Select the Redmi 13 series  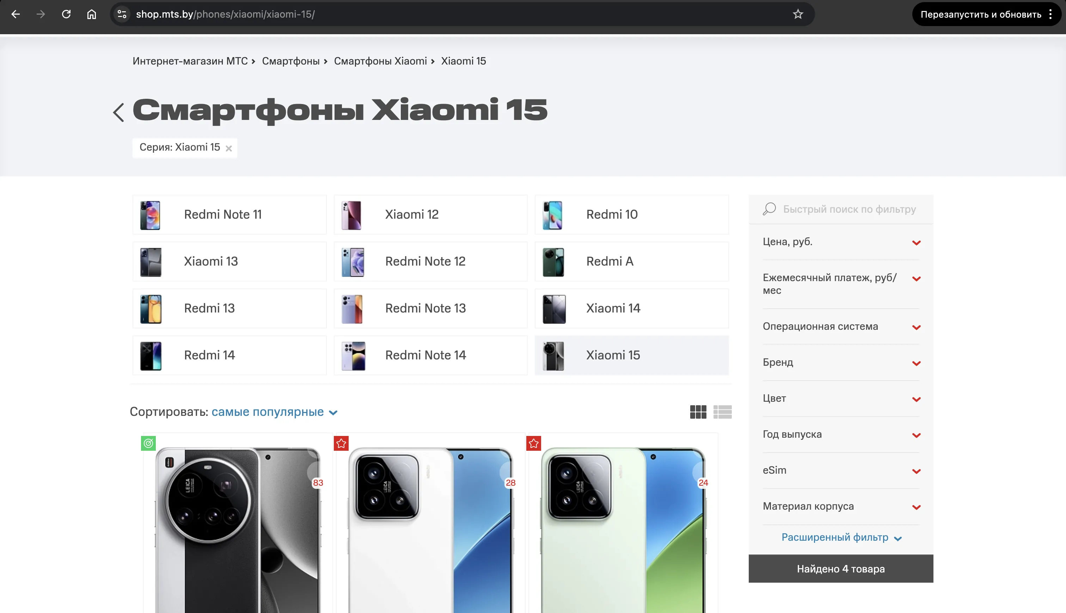click(230, 309)
